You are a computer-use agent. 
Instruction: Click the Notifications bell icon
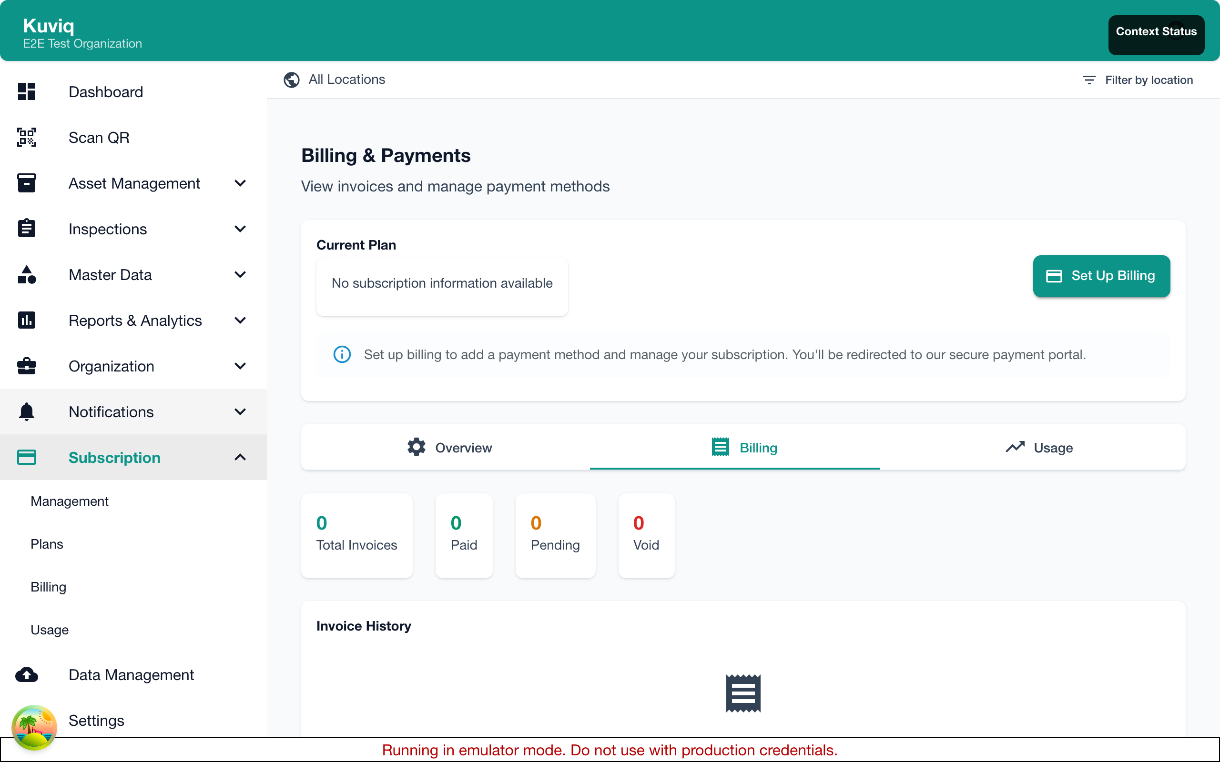(x=26, y=412)
